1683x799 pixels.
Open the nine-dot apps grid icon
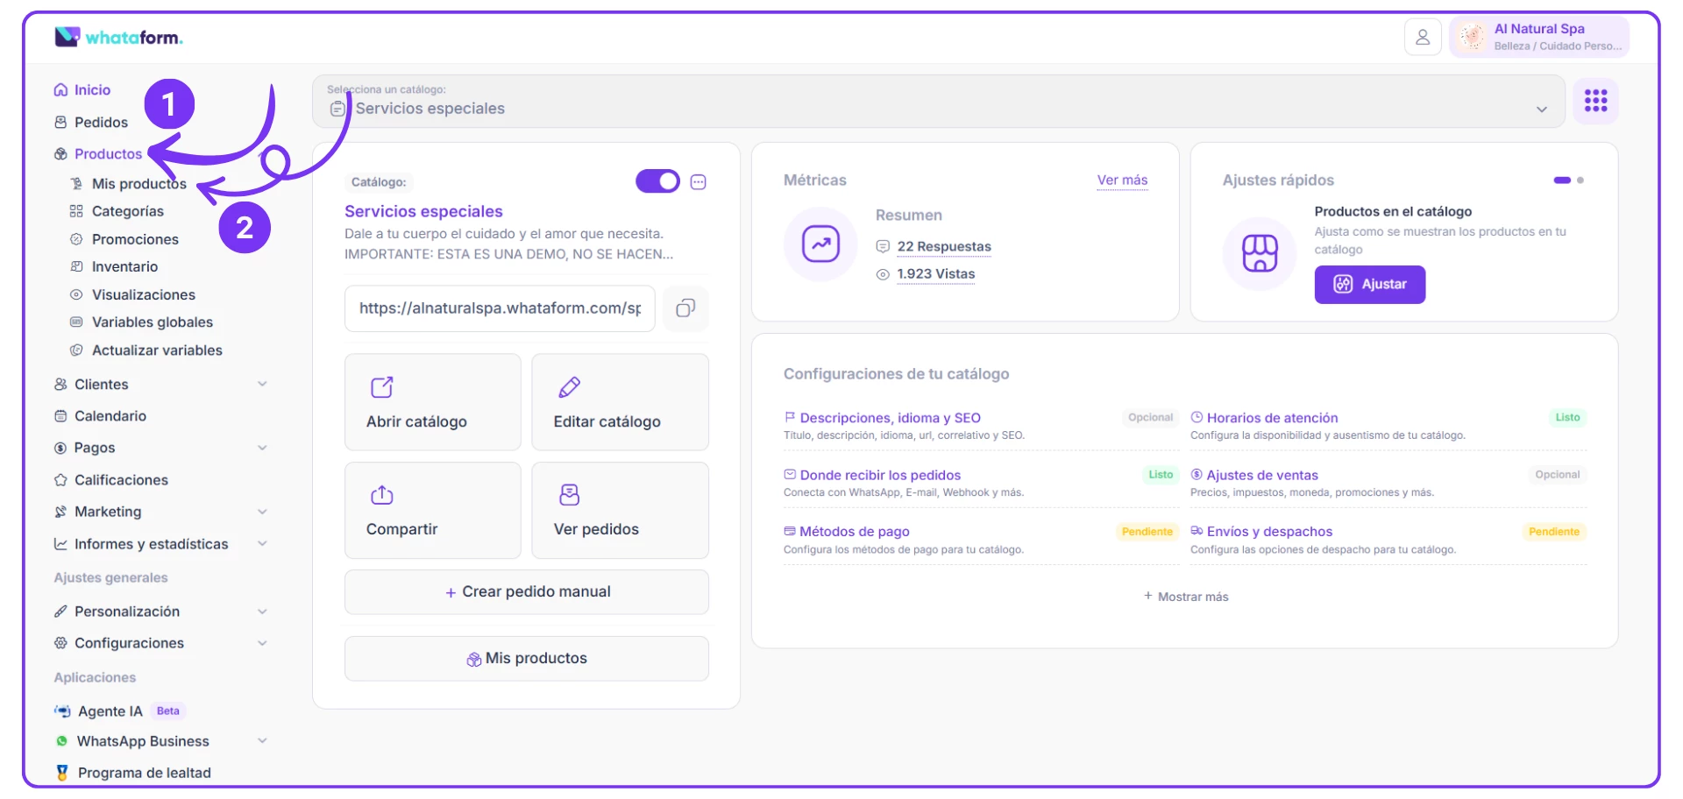pos(1595,101)
